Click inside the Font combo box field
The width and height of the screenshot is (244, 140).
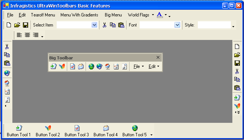(x=157, y=25)
